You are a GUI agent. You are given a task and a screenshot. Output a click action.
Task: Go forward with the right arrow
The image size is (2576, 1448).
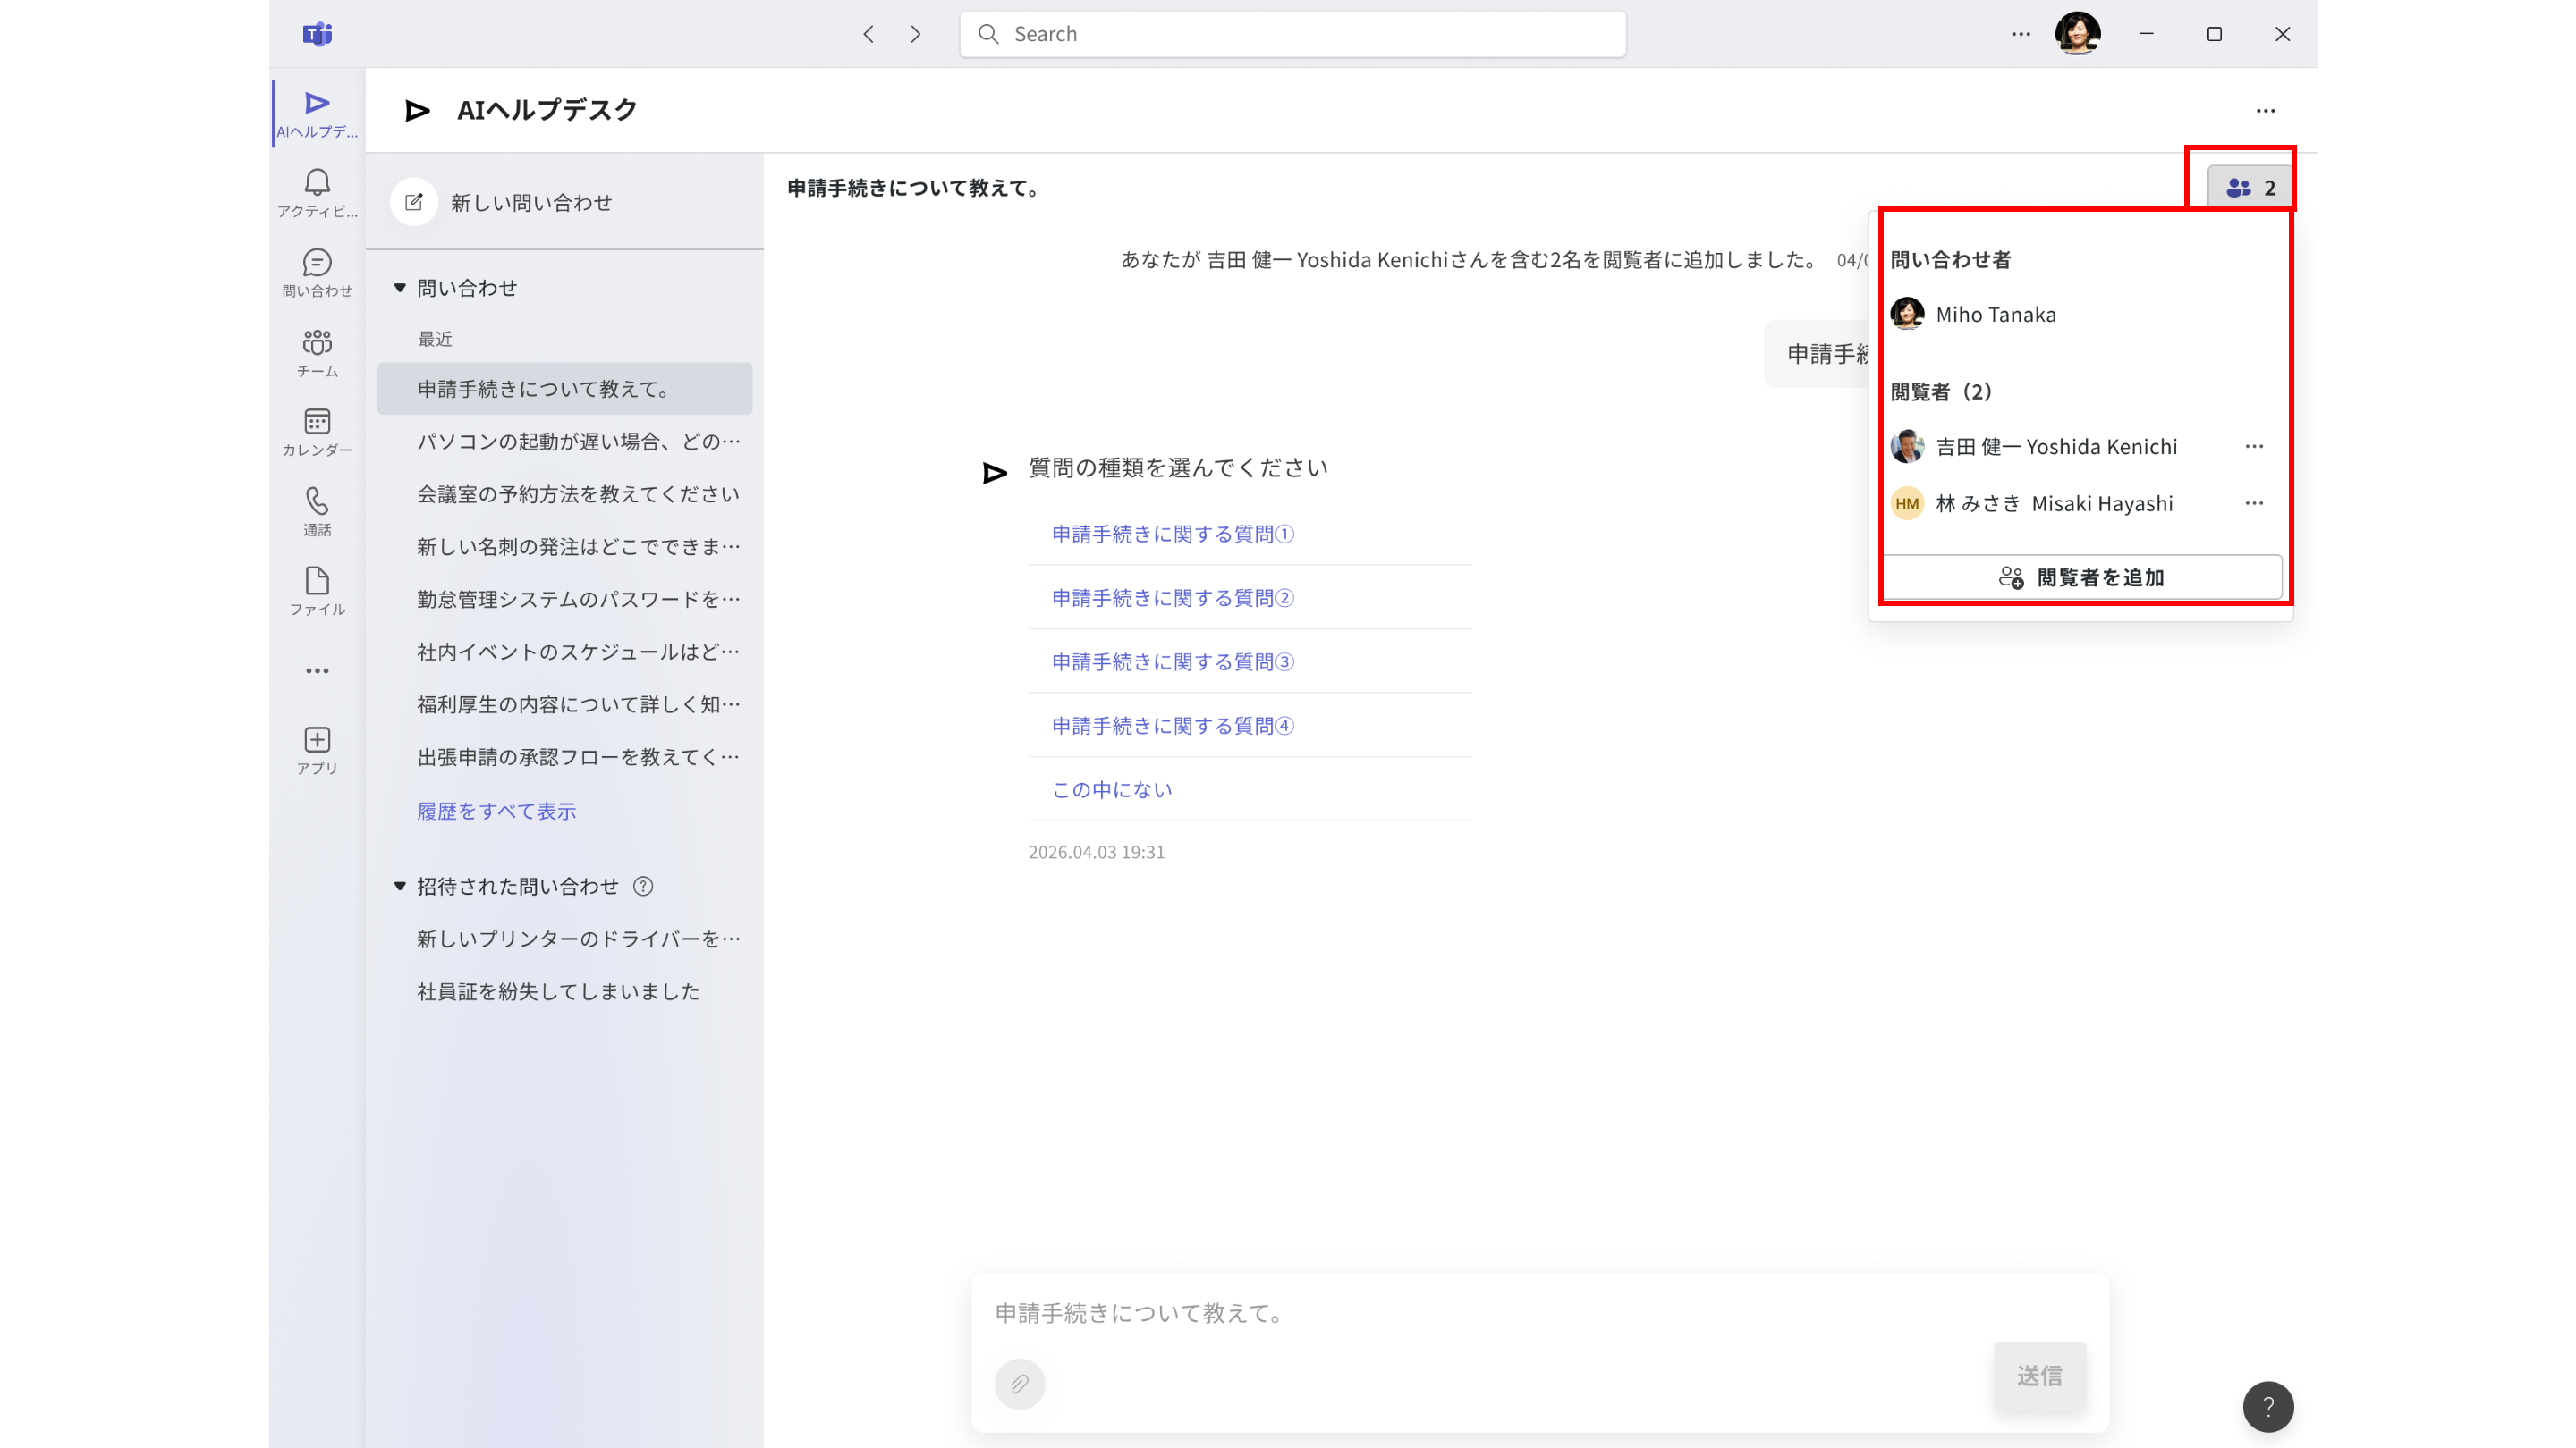(x=916, y=34)
